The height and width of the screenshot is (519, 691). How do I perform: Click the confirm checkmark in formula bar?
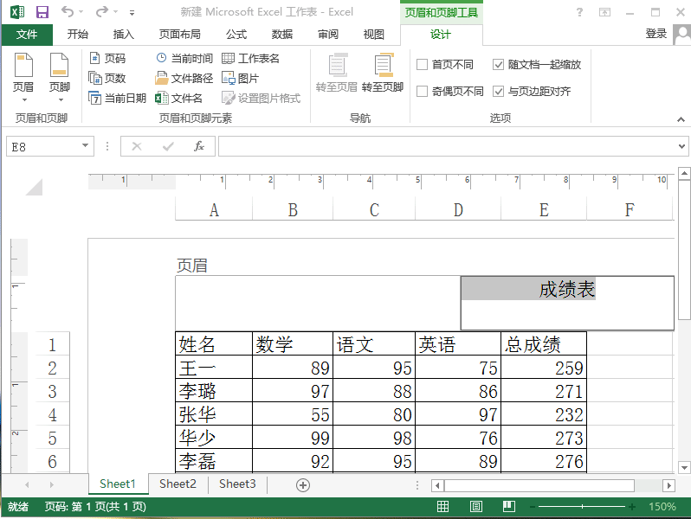(x=168, y=146)
